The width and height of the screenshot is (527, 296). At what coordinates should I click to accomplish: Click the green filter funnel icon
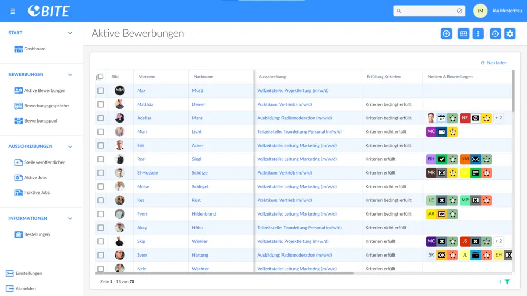pos(507,282)
